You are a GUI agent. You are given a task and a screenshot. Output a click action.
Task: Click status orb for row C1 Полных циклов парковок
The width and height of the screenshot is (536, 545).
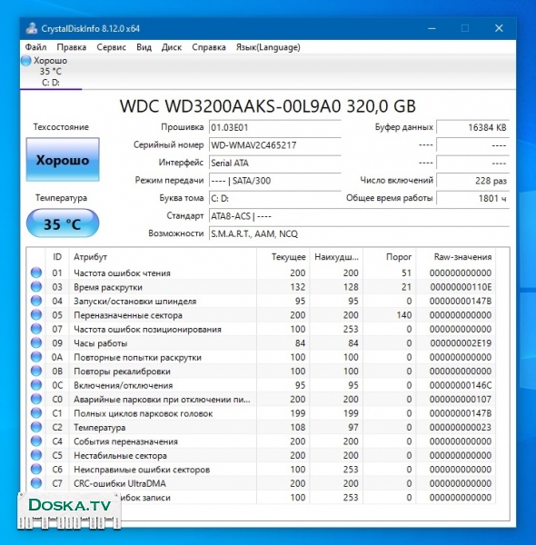coord(36,413)
